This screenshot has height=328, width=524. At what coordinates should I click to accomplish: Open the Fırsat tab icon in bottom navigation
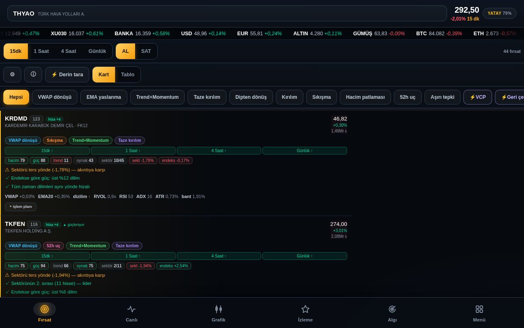point(45,309)
